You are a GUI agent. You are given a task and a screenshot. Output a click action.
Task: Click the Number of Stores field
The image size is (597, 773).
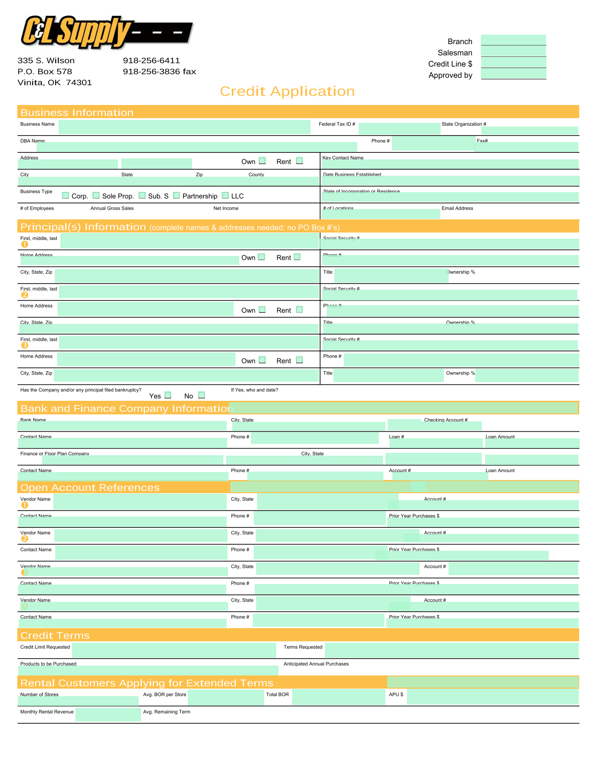coord(78,701)
